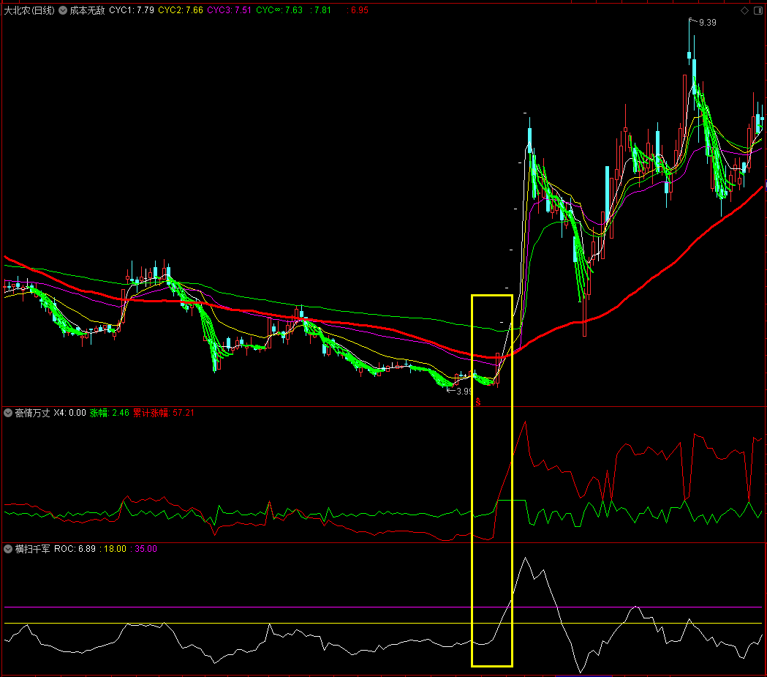Click the red S signal marker below candles
This screenshot has width=767, height=677.
coord(478,403)
